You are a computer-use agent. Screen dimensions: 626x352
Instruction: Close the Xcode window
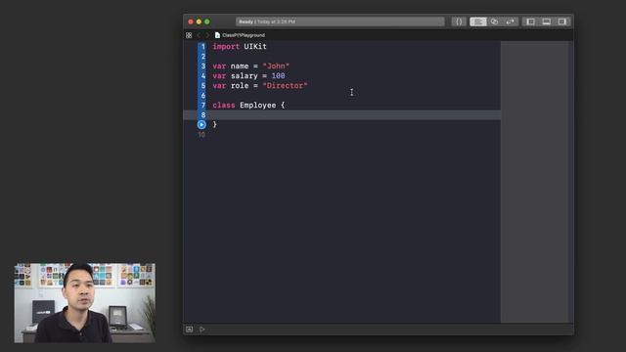pos(191,22)
